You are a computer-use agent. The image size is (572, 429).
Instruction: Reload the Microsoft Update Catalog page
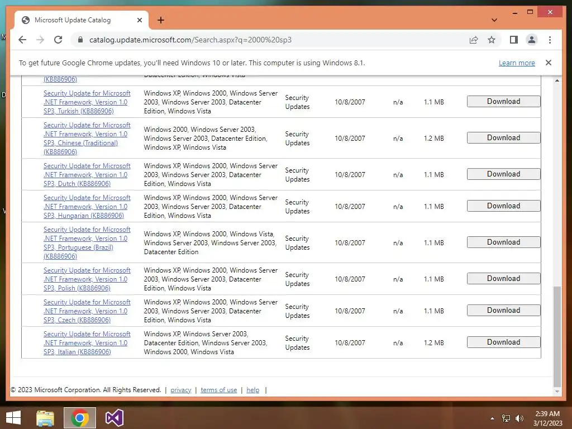pos(58,40)
